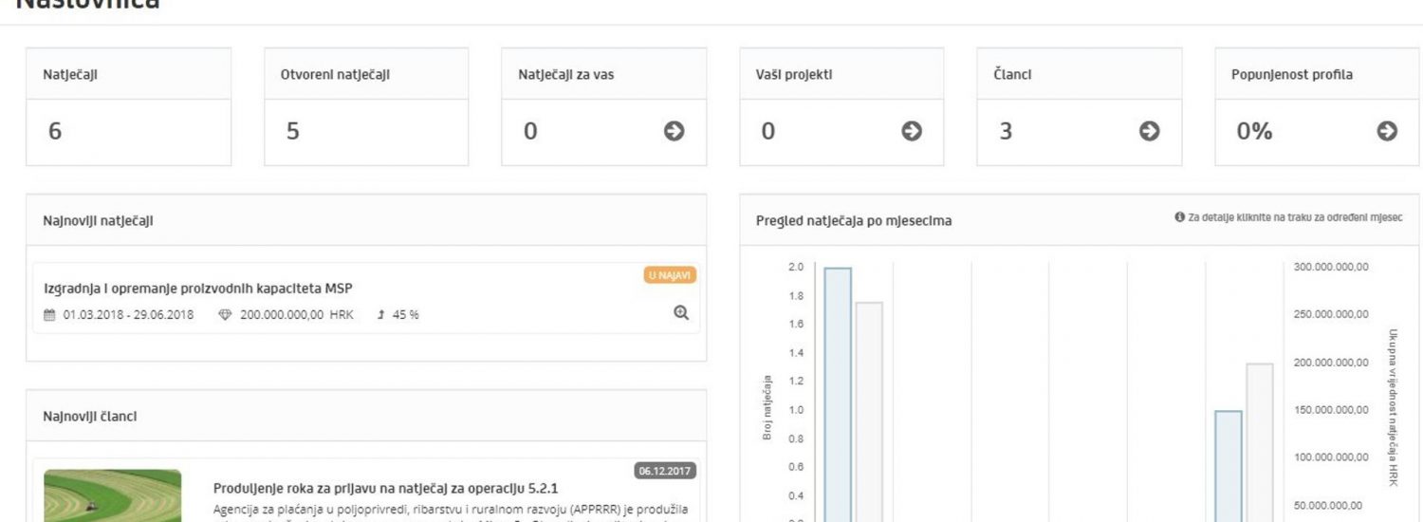Open tender Izgradnja i opremanje proizvodnih kapaciteta MSP
Image resolution: width=1423 pixels, height=522 pixels.
(199, 289)
